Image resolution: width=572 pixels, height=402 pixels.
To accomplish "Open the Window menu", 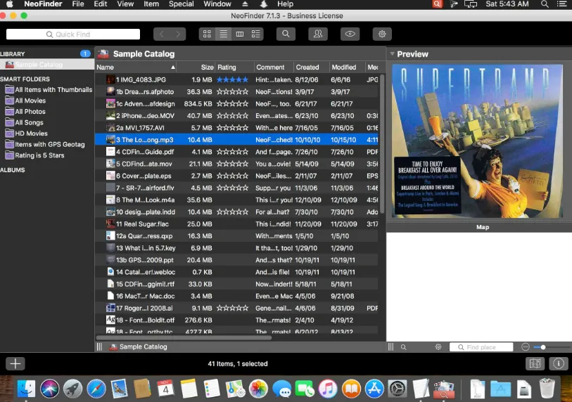I will pos(217,4).
